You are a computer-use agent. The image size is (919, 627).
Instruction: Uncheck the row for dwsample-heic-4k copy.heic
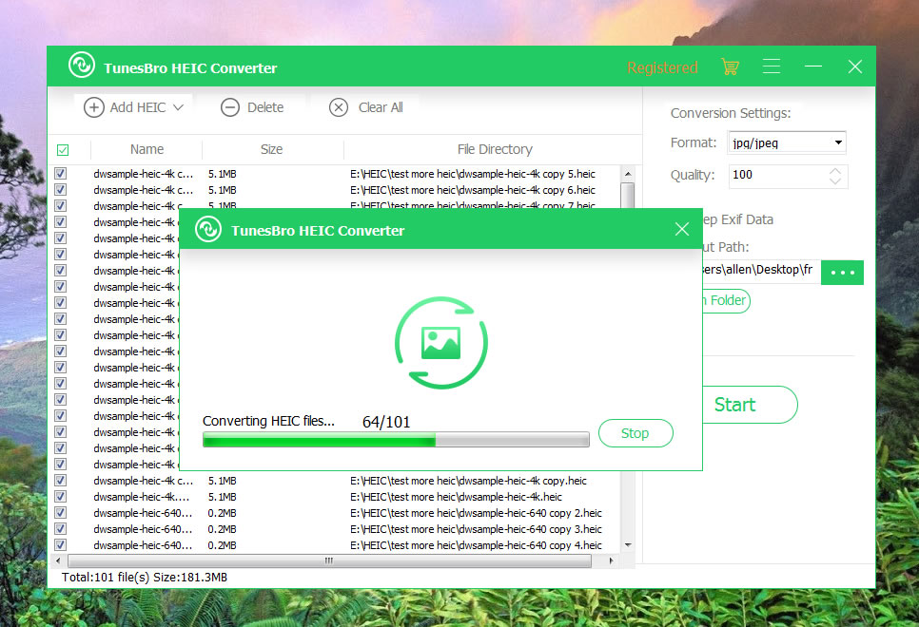pos(60,481)
